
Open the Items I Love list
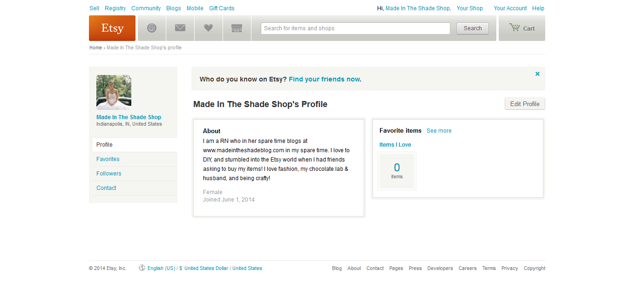coord(395,145)
